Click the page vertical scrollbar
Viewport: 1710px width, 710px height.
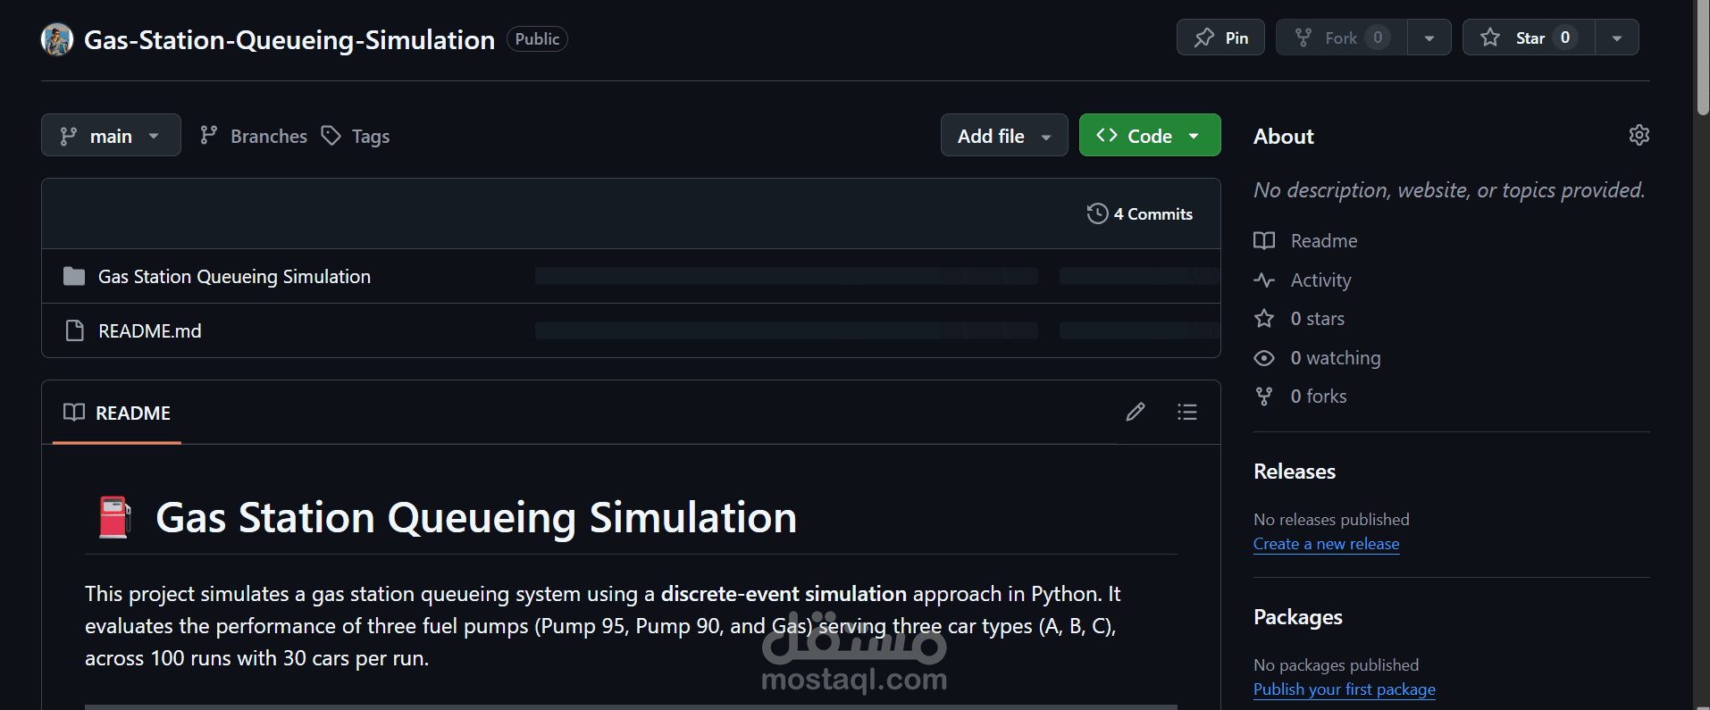(x=1702, y=355)
